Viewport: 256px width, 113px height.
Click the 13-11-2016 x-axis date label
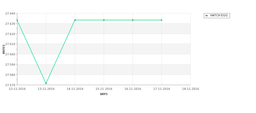click(46, 89)
